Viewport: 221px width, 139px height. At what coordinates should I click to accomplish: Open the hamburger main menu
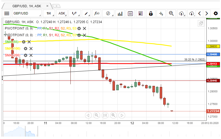[x=7, y=13]
